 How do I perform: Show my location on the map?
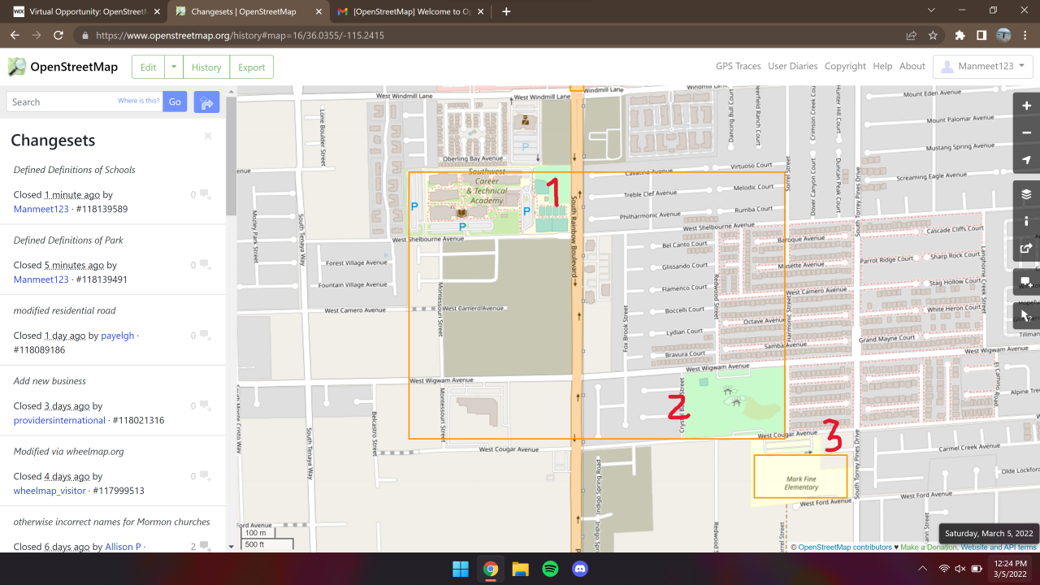point(1026,159)
